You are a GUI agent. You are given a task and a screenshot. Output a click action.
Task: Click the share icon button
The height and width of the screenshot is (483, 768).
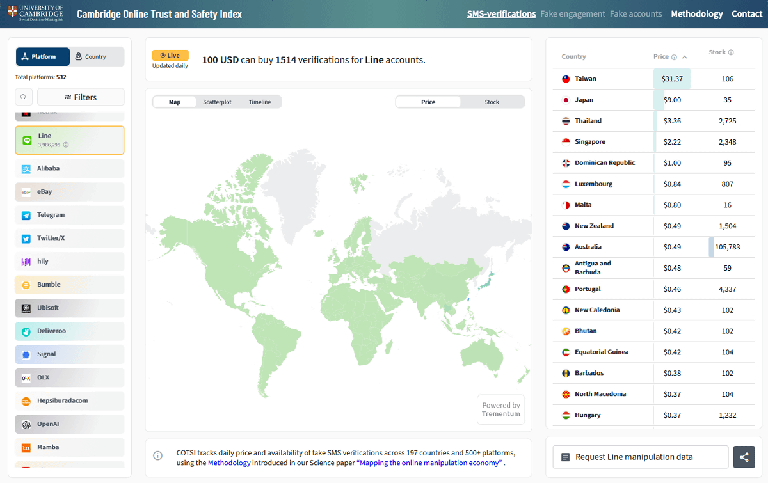point(744,457)
